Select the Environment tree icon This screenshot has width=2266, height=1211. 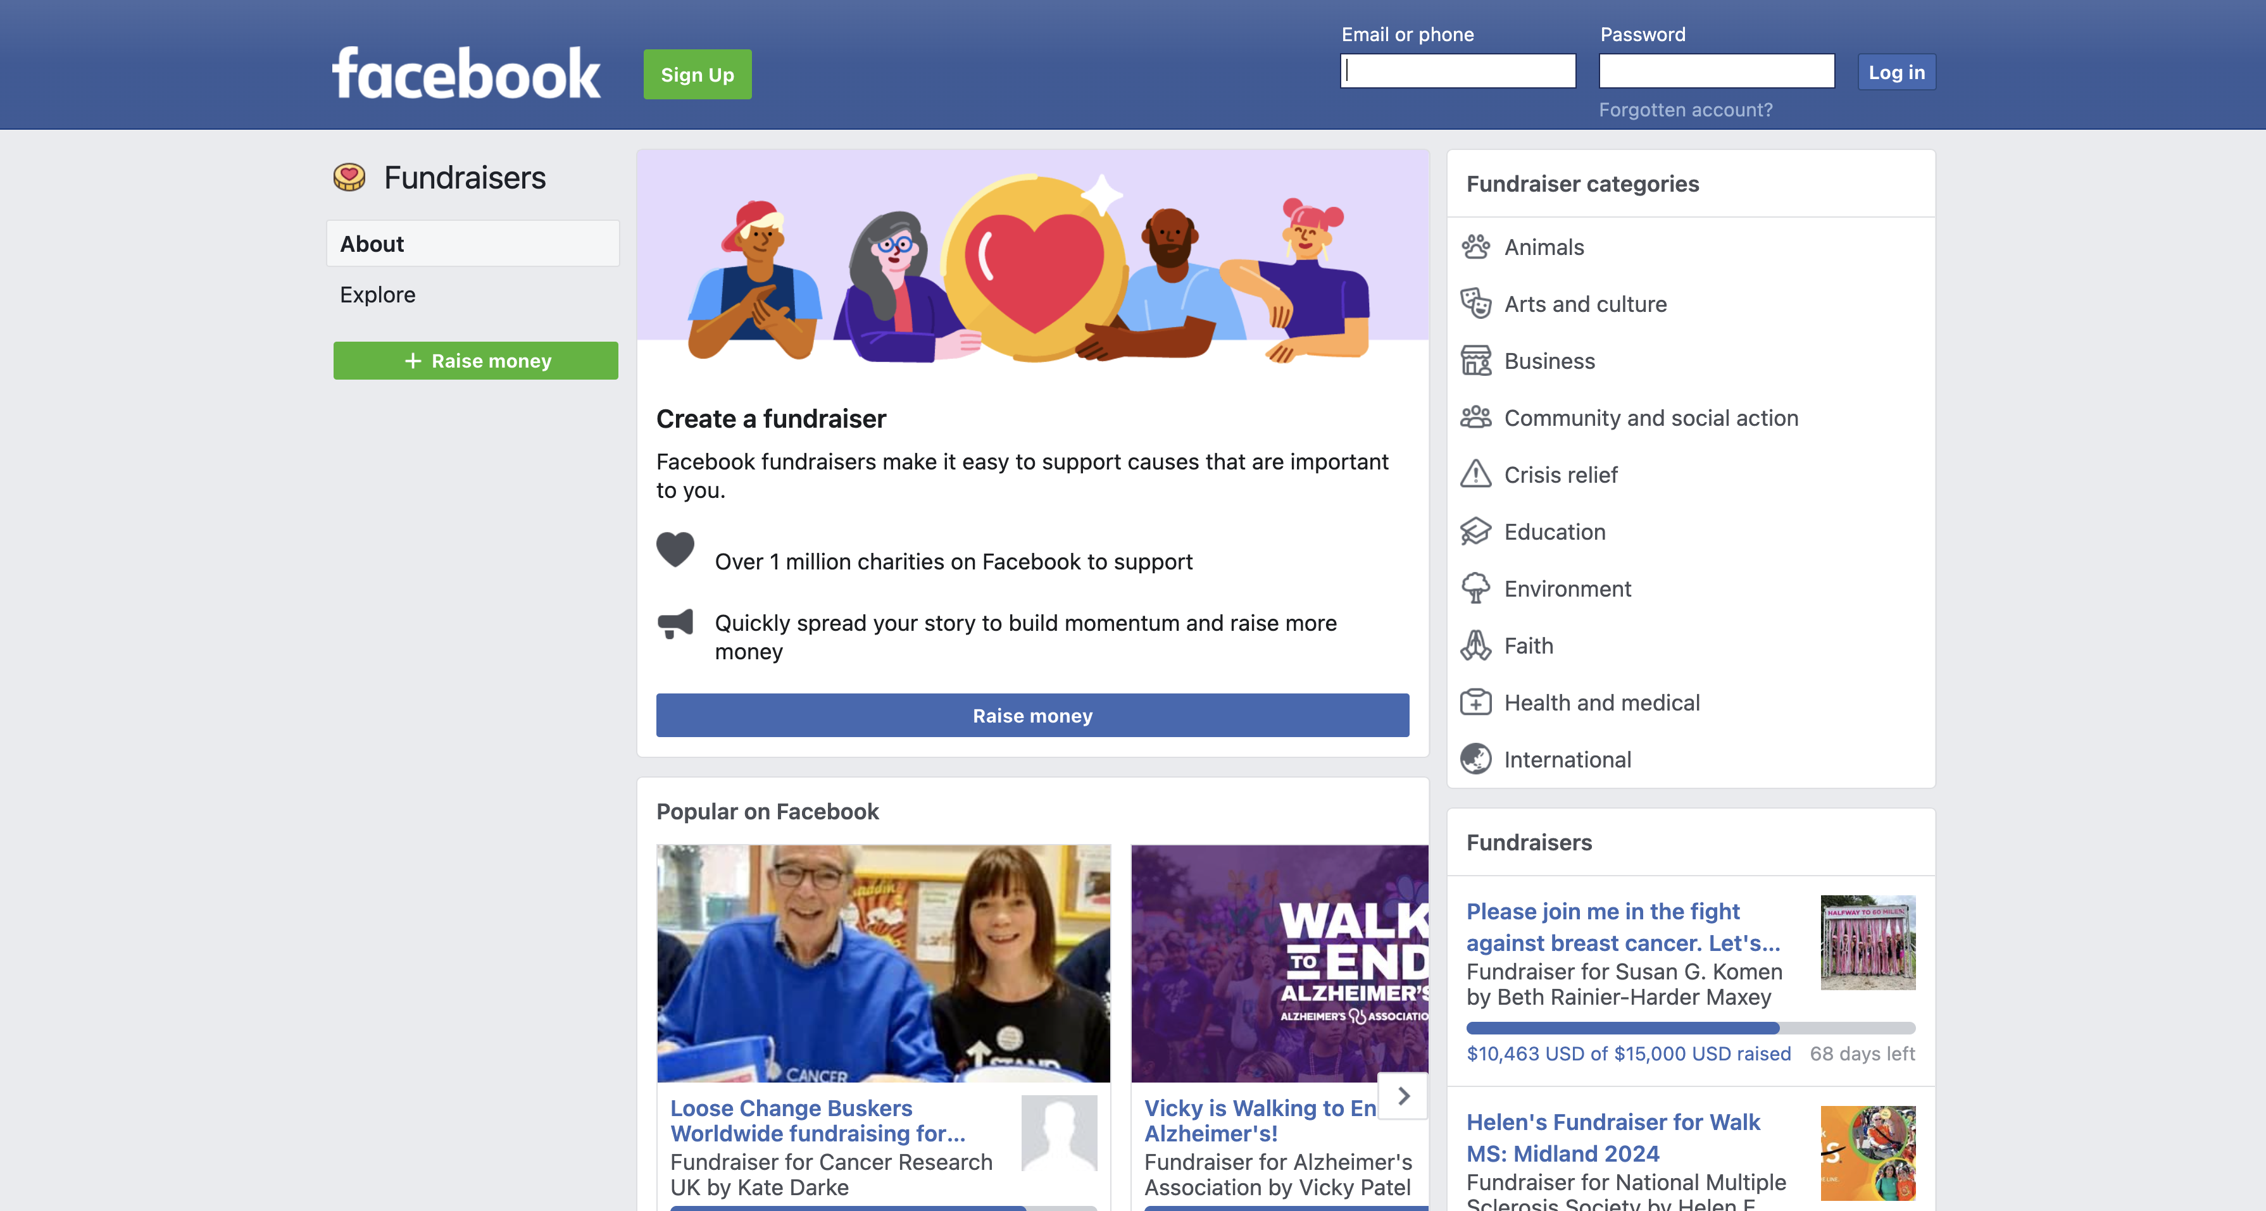pos(1475,588)
